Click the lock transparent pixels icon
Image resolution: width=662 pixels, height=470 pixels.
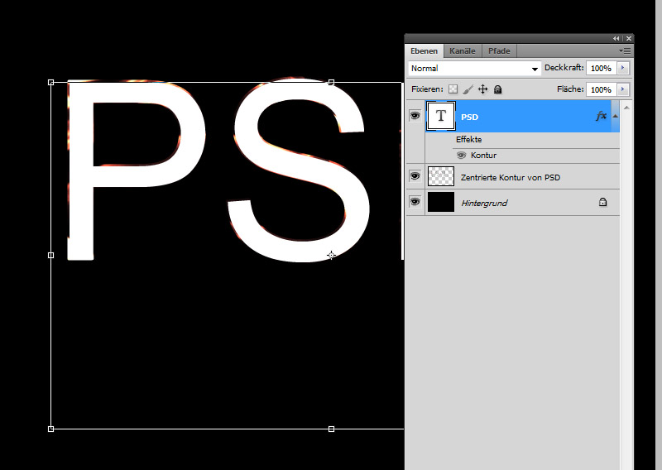pos(453,89)
